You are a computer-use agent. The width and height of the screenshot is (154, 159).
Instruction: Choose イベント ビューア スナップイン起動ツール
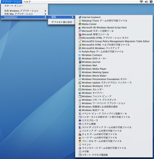click(x=114, y=113)
